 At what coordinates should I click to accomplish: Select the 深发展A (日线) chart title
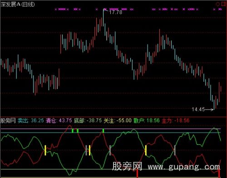tap(18, 4)
